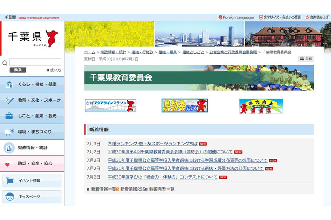Click the RSS feed icon

point(118,189)
